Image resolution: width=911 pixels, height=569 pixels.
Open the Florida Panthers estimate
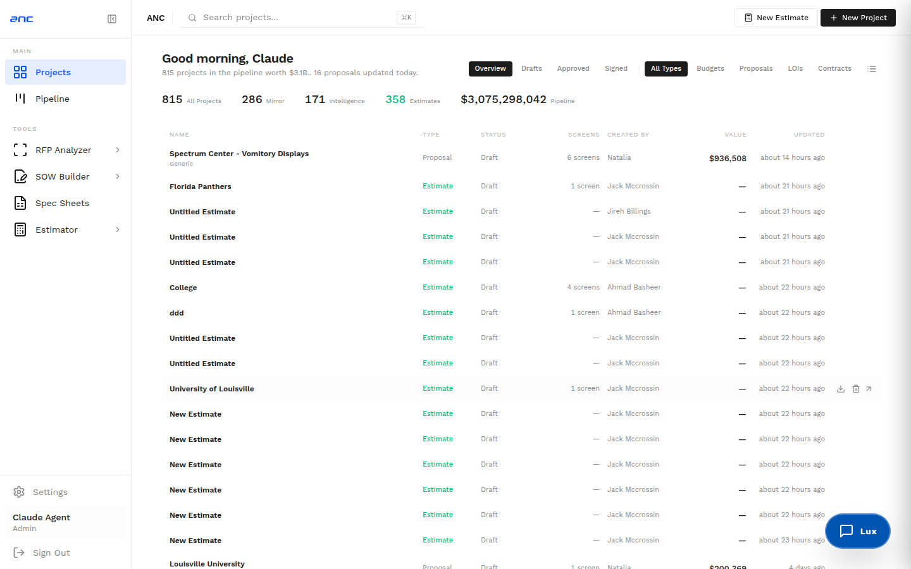pos(201,187)
